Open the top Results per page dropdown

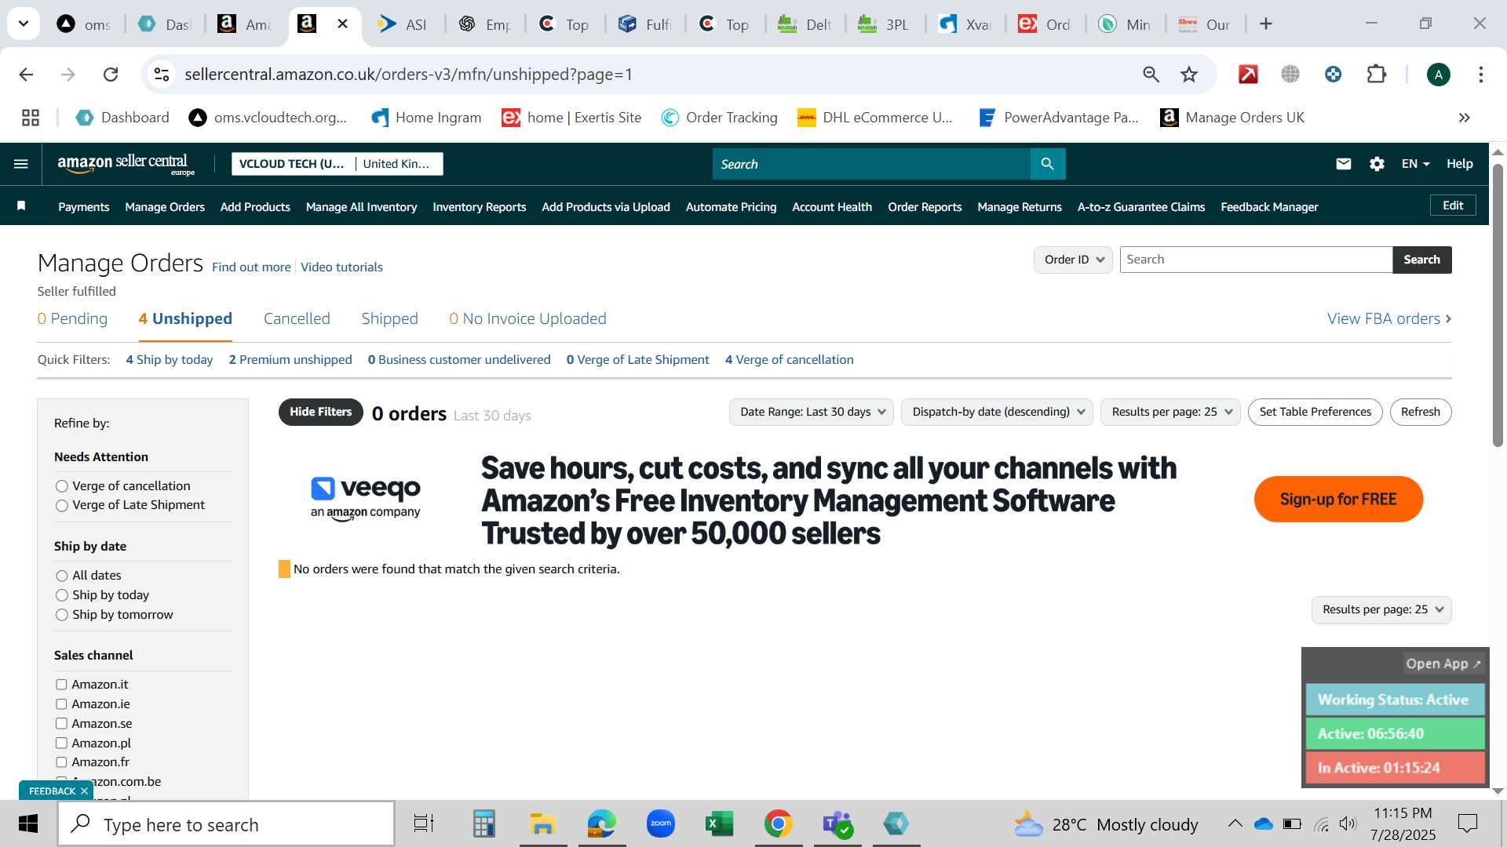tap(1170, 412)
